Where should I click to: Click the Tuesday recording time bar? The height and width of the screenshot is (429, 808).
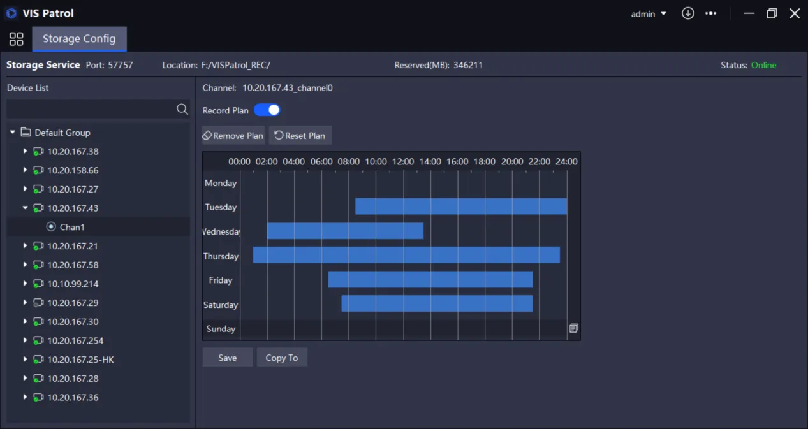click(460, 207)
